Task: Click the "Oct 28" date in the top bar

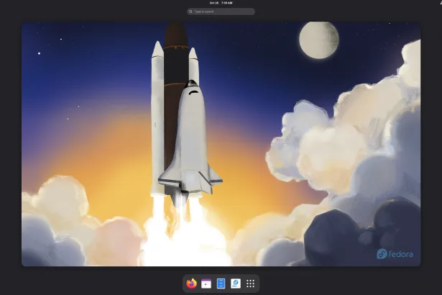Action: tap(213, 3)
